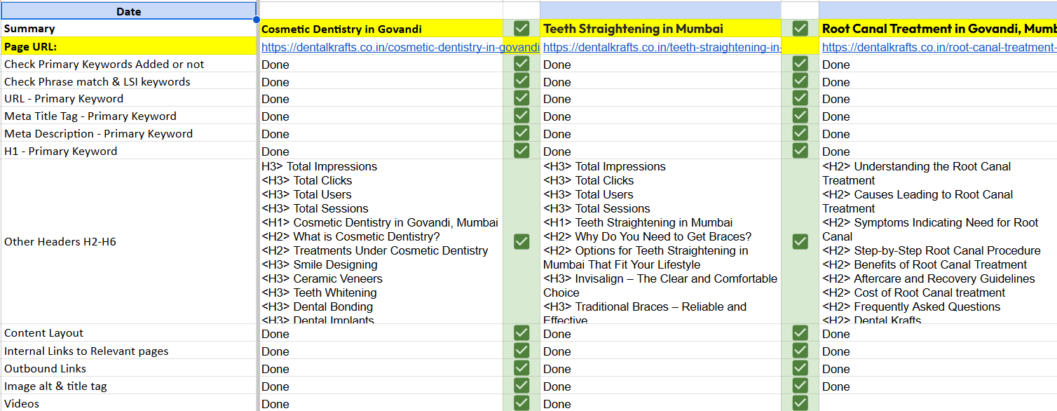Toggle Other Headers checkbox for Teeth Straightening

click(x=800, y=241)
